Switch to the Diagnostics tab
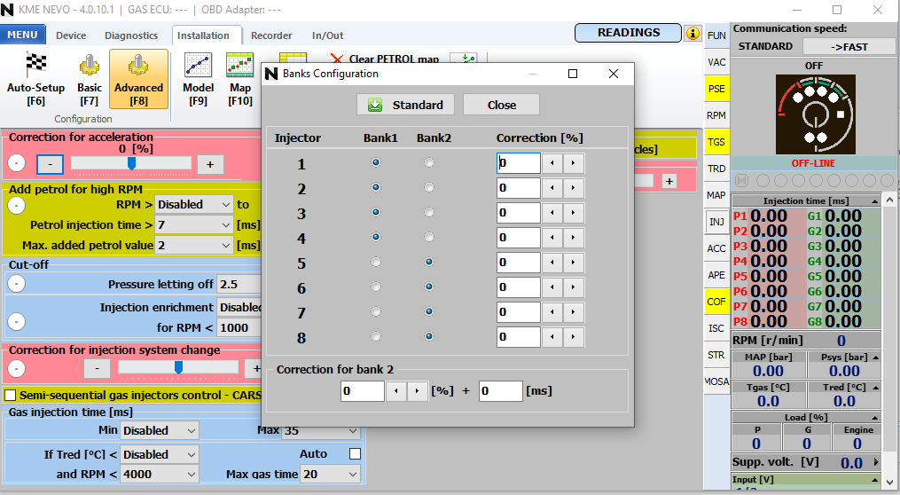This screenshot has height=495, width=900. click(131, 35)
